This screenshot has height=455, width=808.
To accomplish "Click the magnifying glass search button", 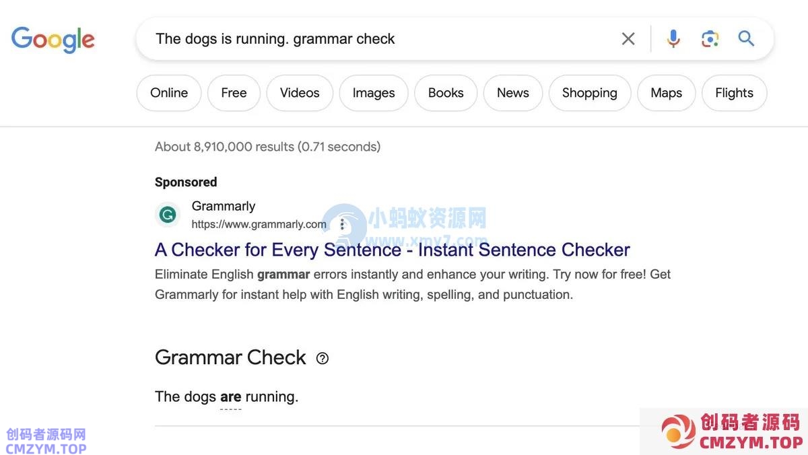I will [x=746, y=38].
